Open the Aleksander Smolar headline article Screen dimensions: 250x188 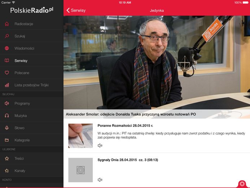coord(131,114)
